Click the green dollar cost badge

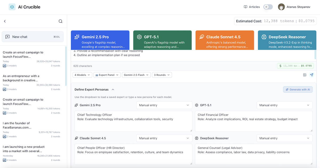click(x=295, y=66)
